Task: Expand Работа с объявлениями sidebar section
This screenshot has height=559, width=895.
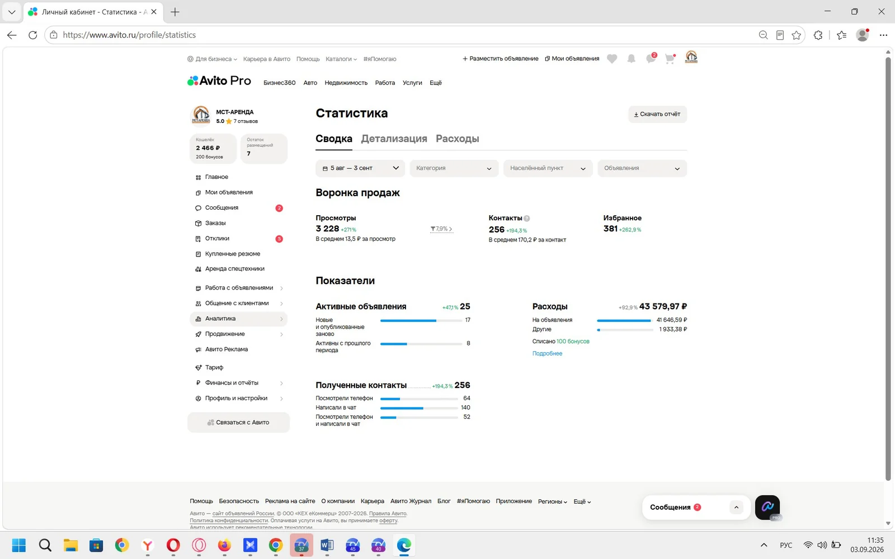Action: click(239, 288)
